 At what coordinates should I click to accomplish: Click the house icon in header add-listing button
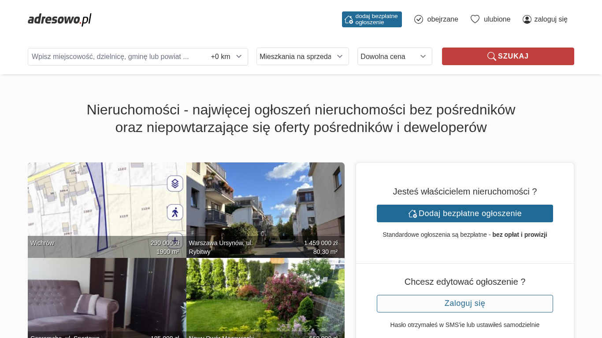tap(349, 19)
